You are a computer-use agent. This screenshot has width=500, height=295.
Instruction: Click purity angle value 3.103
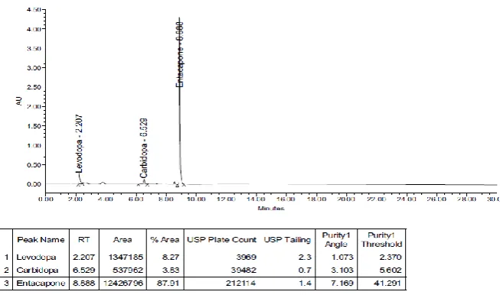342,271
